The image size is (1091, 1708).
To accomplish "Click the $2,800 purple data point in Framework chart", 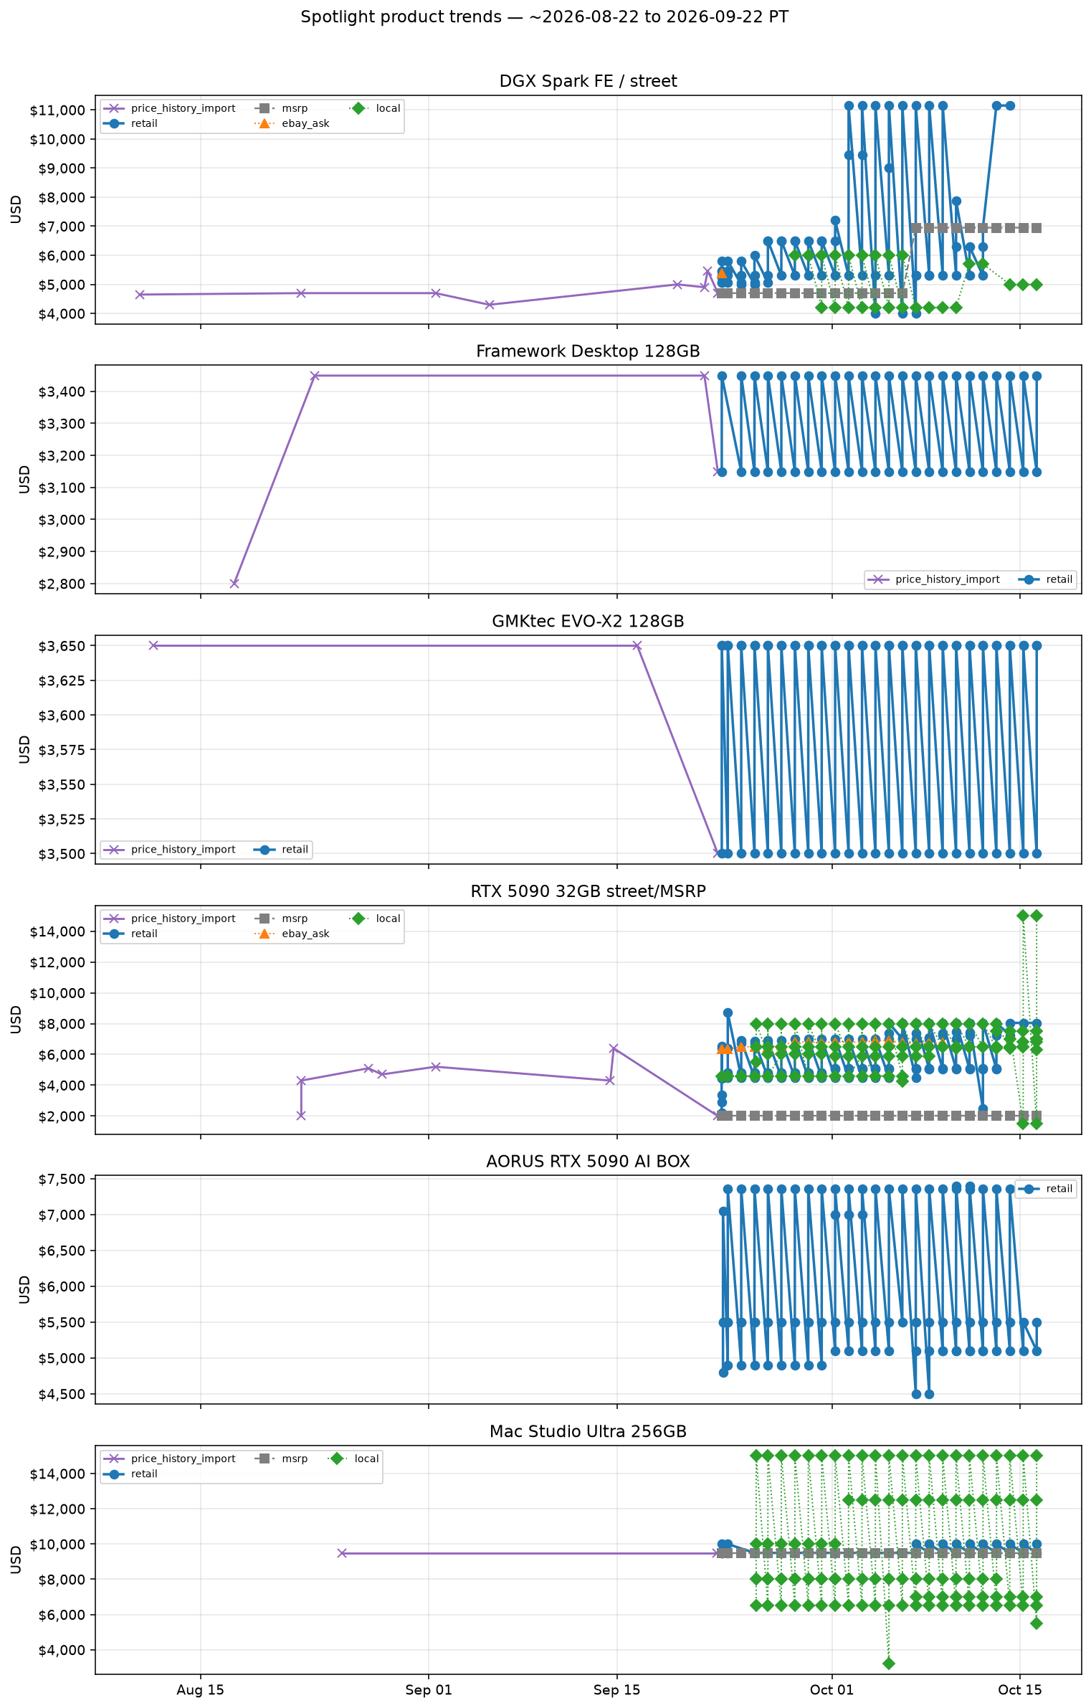I will 234,583.
